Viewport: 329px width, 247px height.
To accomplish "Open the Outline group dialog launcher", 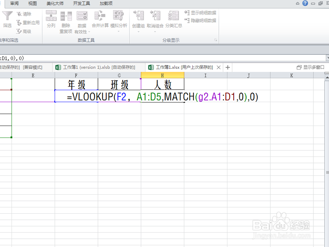I will point(215,40).
